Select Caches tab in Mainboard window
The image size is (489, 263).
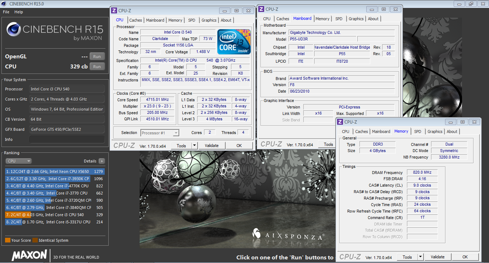[x=283, y=19]
